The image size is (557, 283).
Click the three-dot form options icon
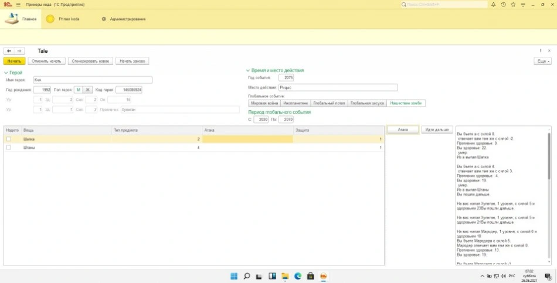pyautogui.click(x=541, y=51)
